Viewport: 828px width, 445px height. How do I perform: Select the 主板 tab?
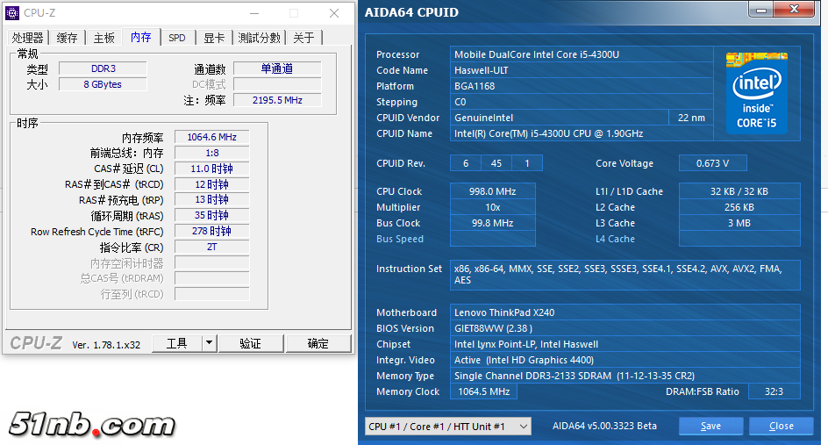pyautogui.click(x=104, y=38)
